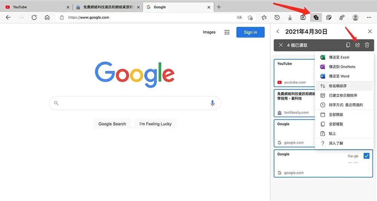
Task: Choose 深入了解 menu item
Action: click(x=344, y=143)
